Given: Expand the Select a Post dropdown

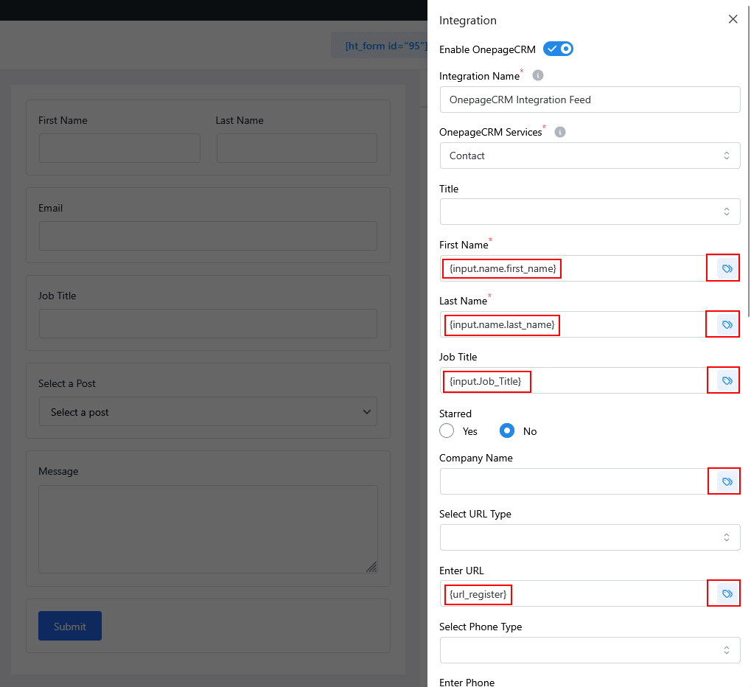Looking at the screenshot, I should coord(208,412).
